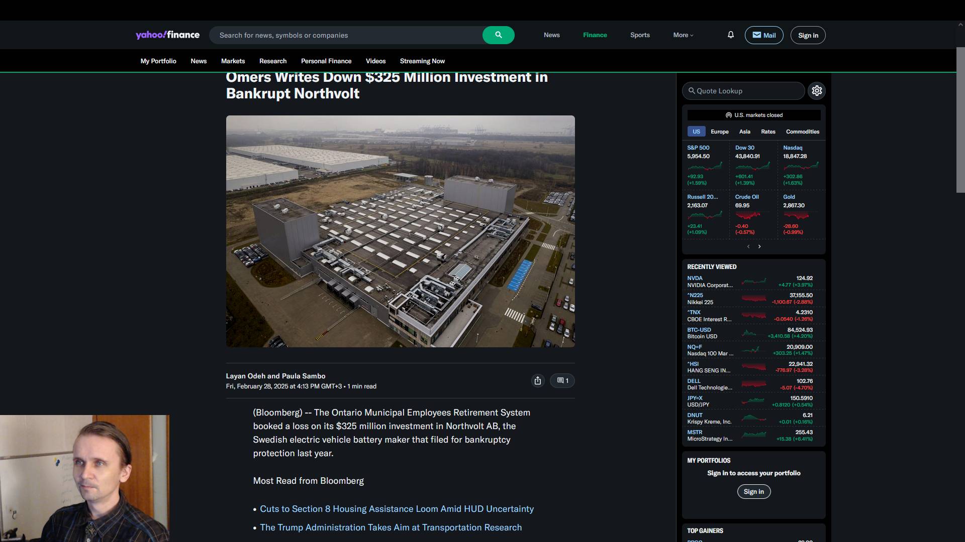Image resolution: width=965 pixels, height=542 pixels.
Task: Open watchlist settings gear icon
Action: (x=817, y=91)
